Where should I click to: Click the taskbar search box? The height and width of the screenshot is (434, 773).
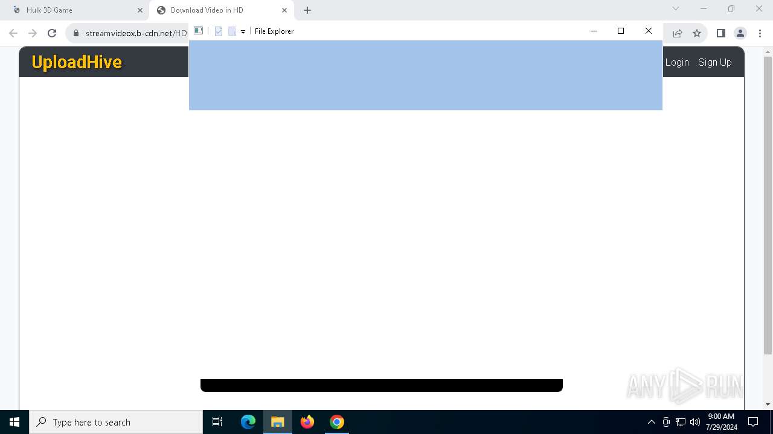(116, 422)
